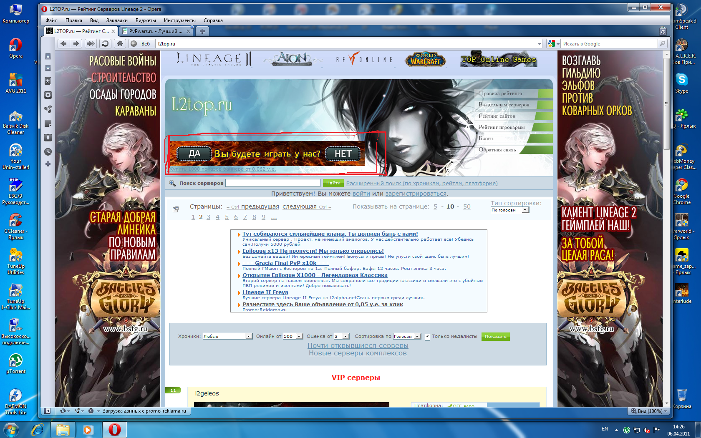Viewport: 701px width, 438px height.
Task: Open the Google search engine selector dropdown
Action: click(554, 43)
